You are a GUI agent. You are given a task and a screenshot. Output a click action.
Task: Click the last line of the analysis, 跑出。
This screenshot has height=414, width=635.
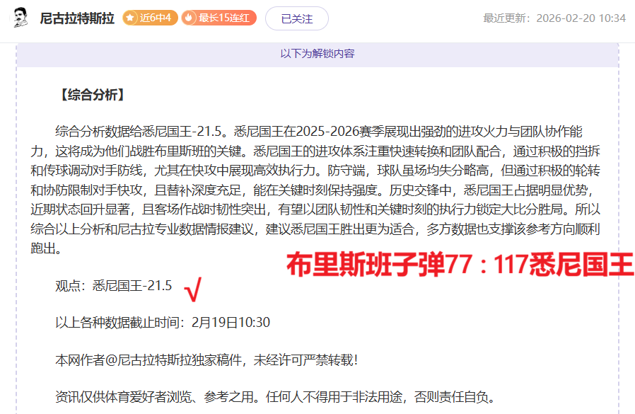(x=46, y=249)
